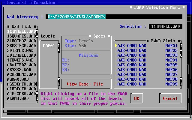Click the Cancel button
The width and height of the screenshot is (192, 120).
pyautogui.click(x=170, y=98)
